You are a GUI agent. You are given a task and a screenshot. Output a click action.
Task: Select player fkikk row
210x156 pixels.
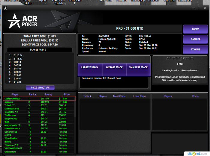point(38,122)
